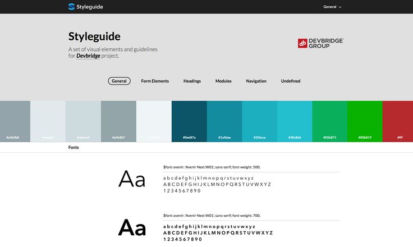
Task: Pick the teal #1a9dae color swatch
Action: (224, 122)
